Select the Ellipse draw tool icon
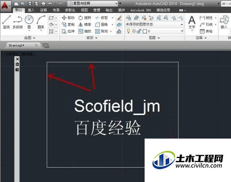Viewport: 231px width, 182px height. tap(51, 24)
